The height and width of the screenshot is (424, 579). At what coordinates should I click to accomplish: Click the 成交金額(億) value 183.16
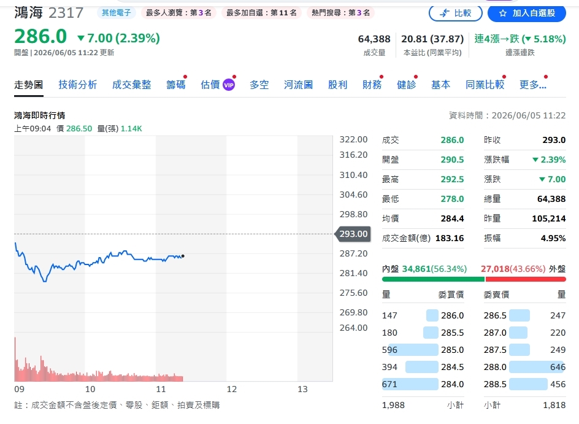click(x=450, y=238)
